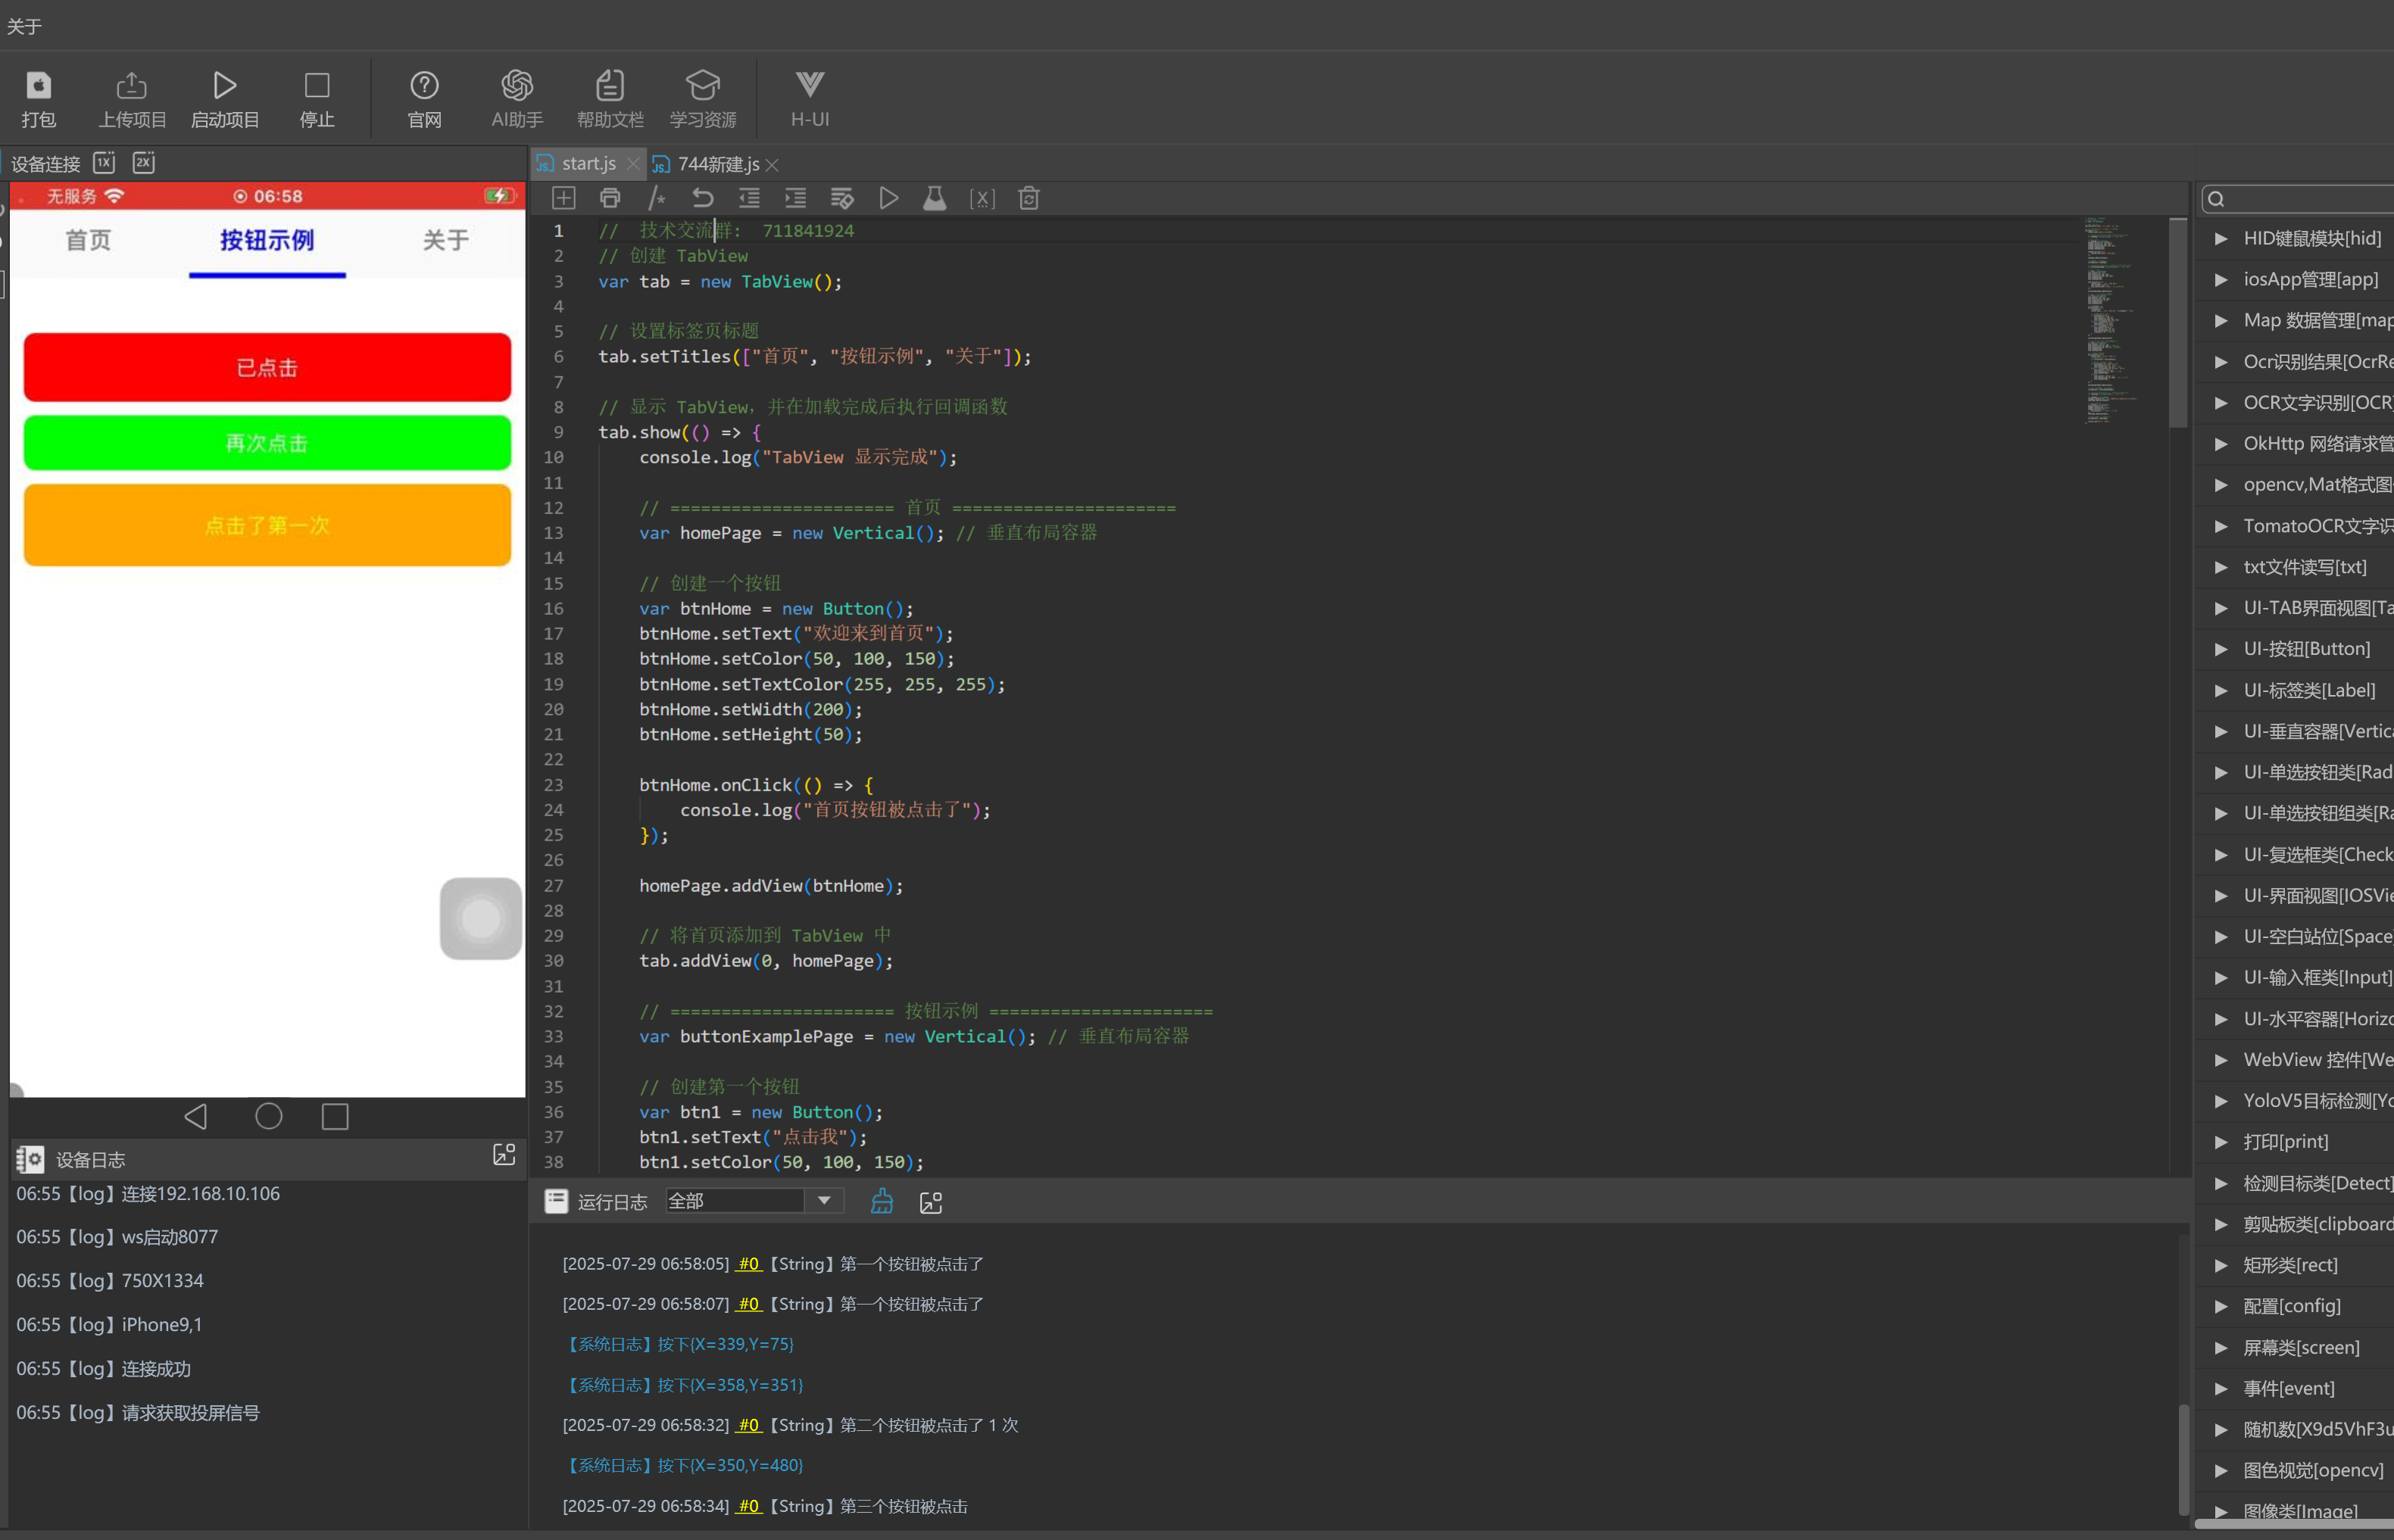Undo the last edit in editor toolbar

(703, 198)
